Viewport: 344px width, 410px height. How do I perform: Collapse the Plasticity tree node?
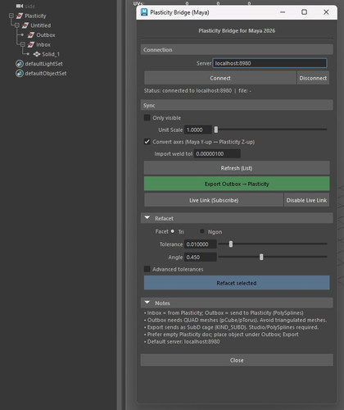point(11,16)
